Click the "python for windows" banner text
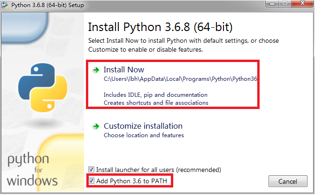Screen dimensions: 315x195 coord(32,169)
